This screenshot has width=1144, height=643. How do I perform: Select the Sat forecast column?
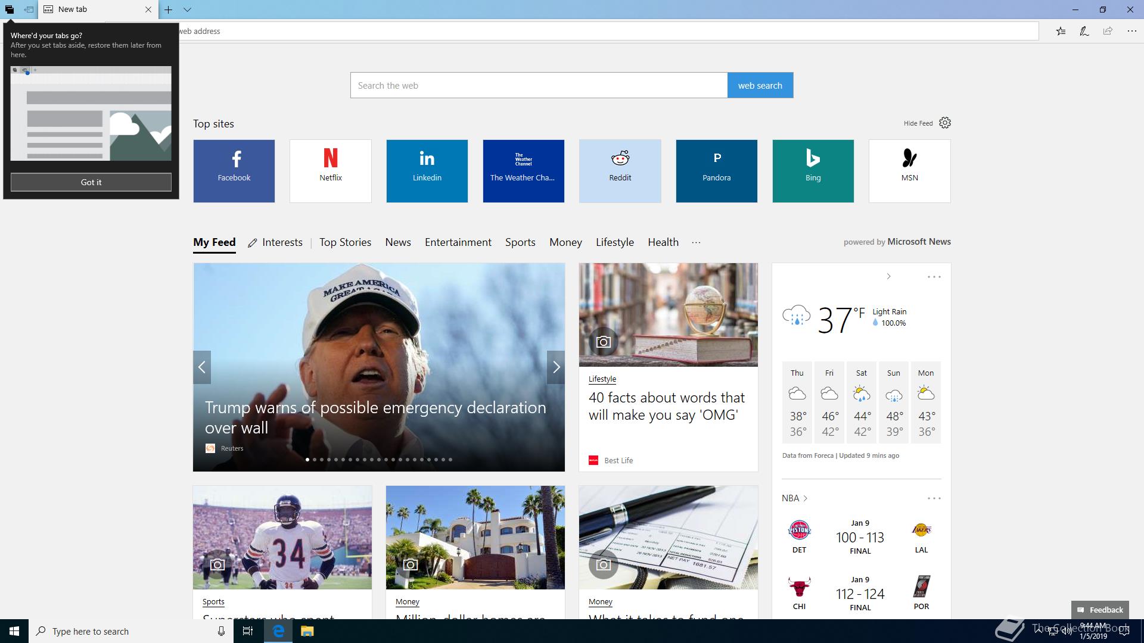(862, 402)
